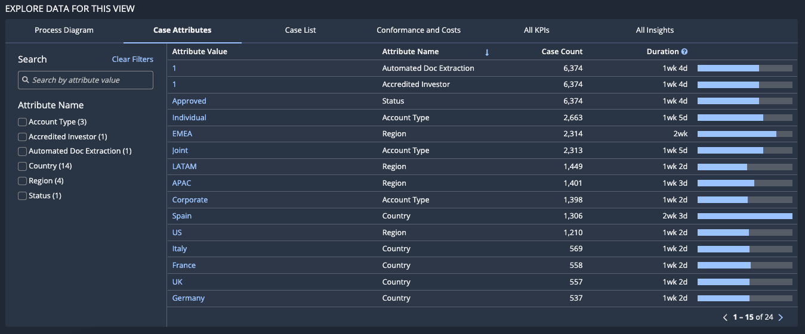805x334 pixels.
Task: Open the Joint attribute value link
Action: point(180,151)
